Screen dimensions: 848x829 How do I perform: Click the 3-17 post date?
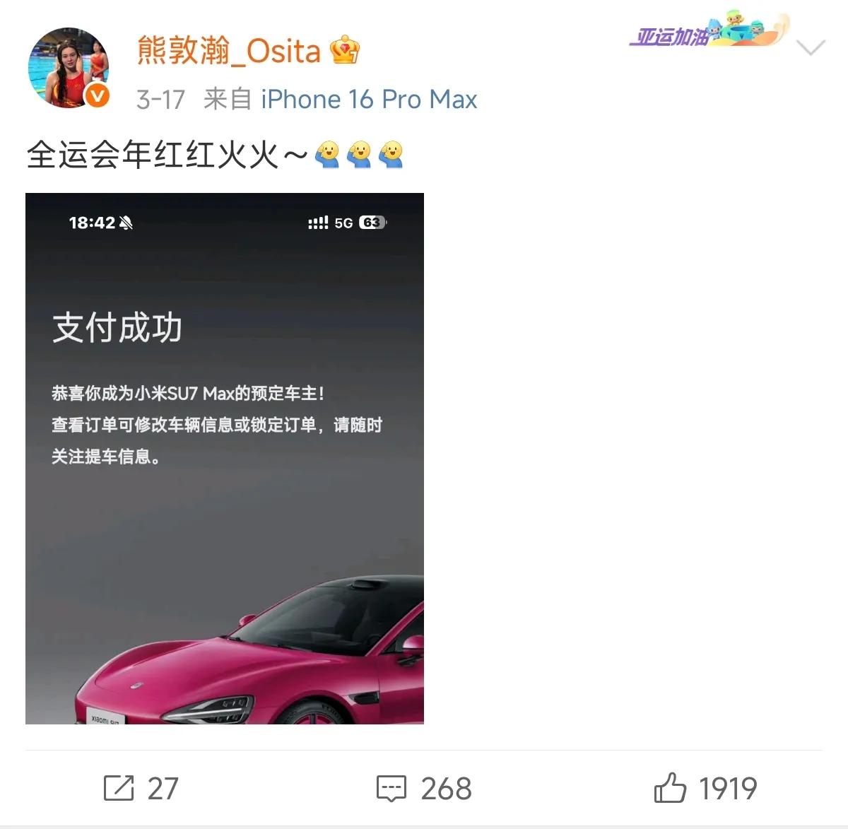coord(161,100)
